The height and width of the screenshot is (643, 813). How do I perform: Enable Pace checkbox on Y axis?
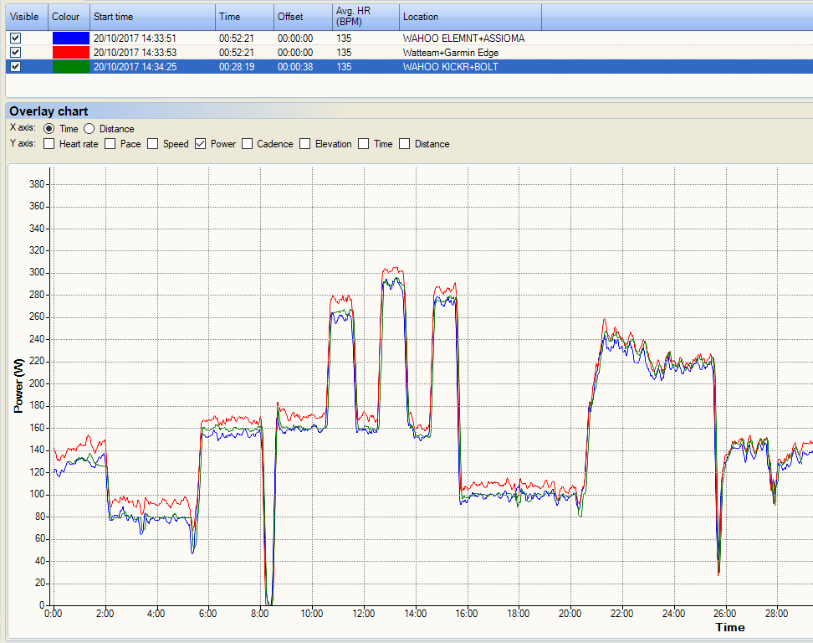click(110, 144)
